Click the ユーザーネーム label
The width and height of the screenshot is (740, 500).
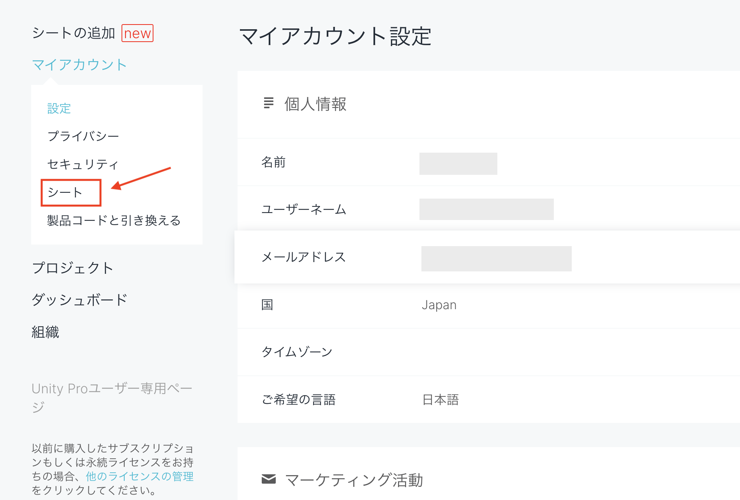(x=304, y=210)
